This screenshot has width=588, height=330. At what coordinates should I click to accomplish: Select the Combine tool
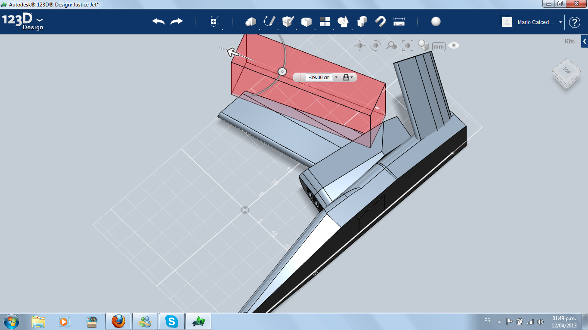362,21
